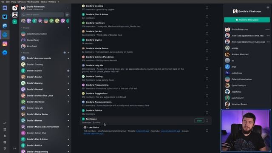Open the Services menu

[x=22, y=2]
